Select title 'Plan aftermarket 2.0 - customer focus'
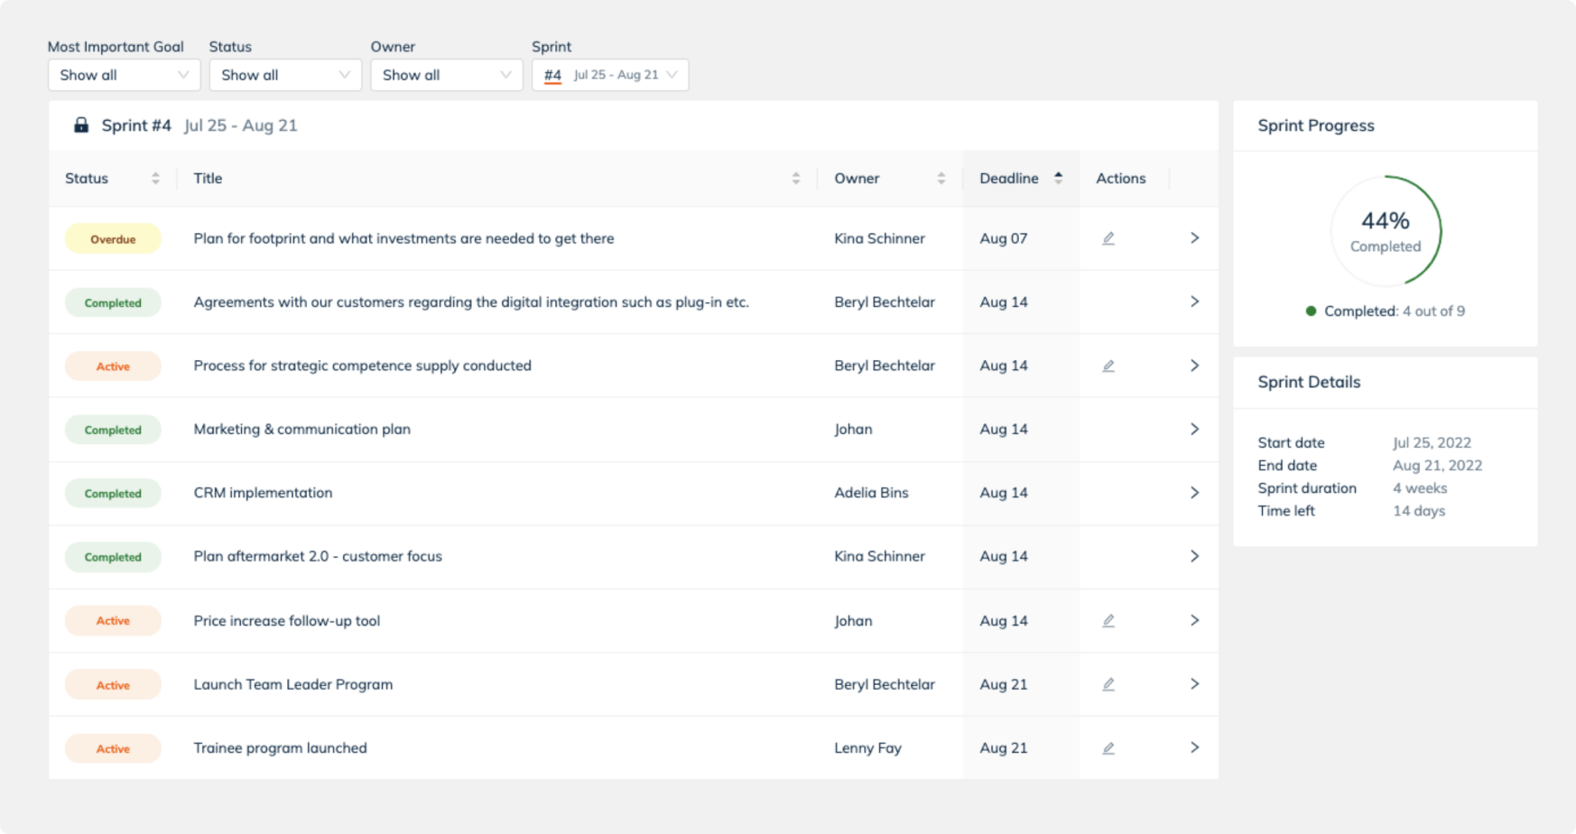 point(318,556)
